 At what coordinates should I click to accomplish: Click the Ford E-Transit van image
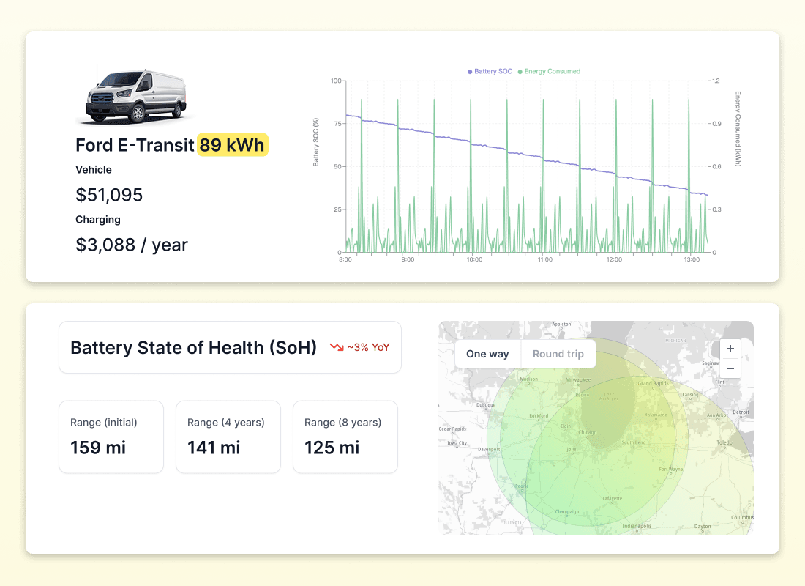pos(135,95)
